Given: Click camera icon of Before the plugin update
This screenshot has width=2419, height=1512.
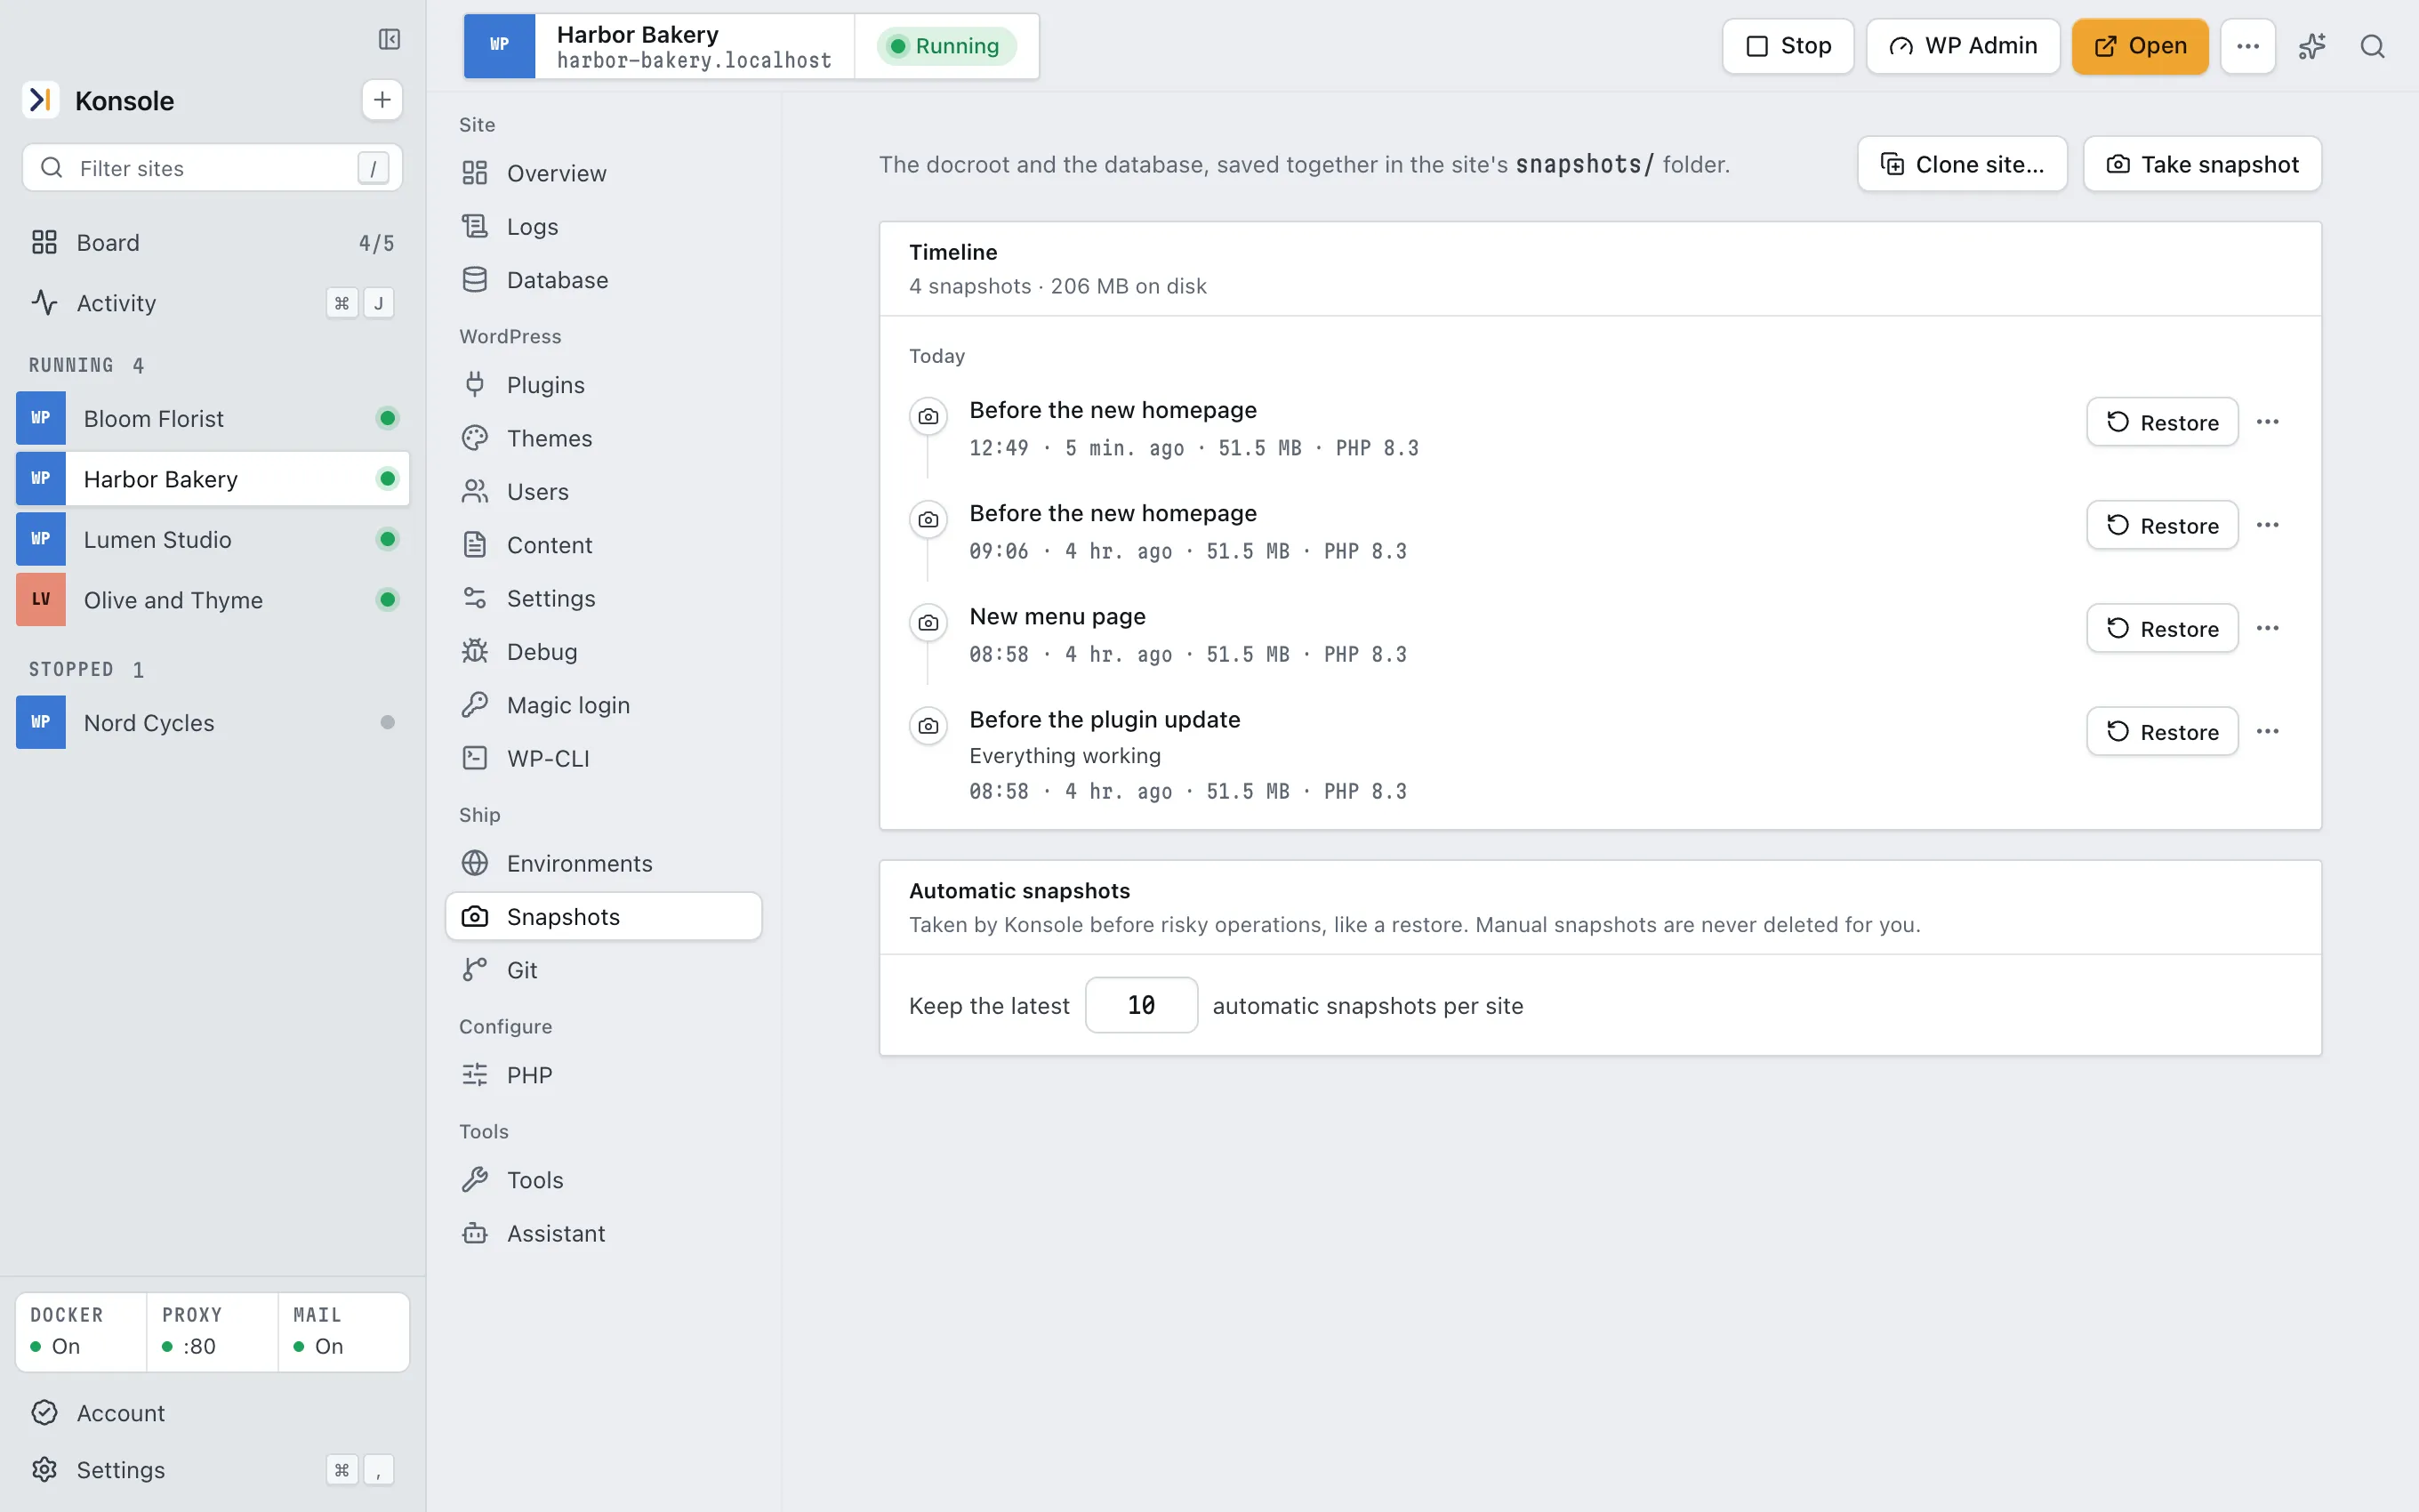Looking at the screenshot, I should [x=928, y=726].
